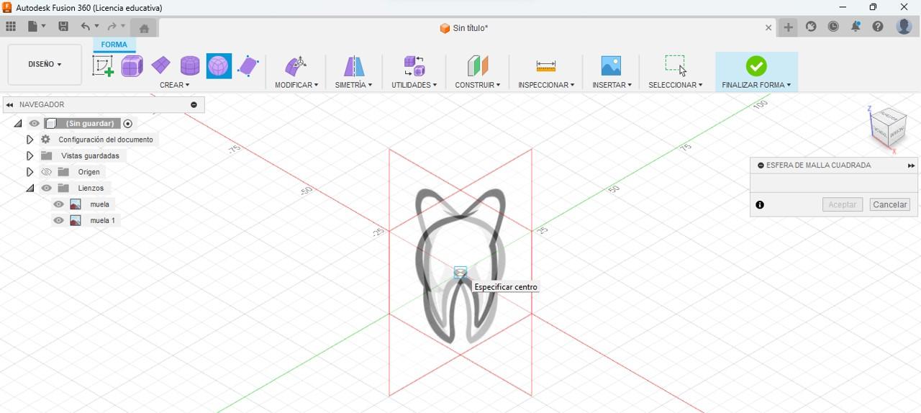Screen dimensions: 921x413
Task: Minimize the Navegador panel with round button
Action: [194, 105]
